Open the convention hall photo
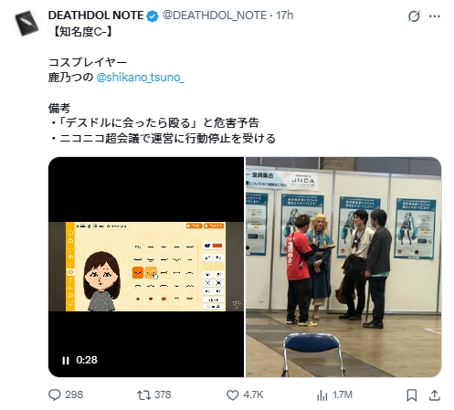The image size is (454, 410). point(343,267)
